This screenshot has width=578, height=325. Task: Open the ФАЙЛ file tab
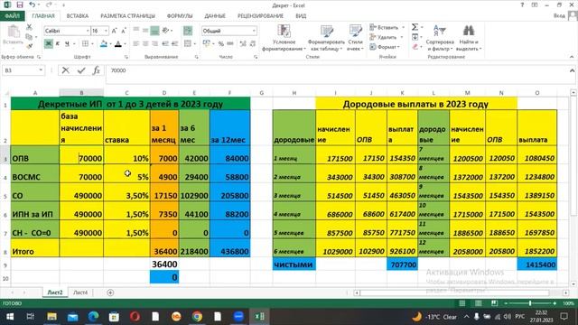[13, 16]
